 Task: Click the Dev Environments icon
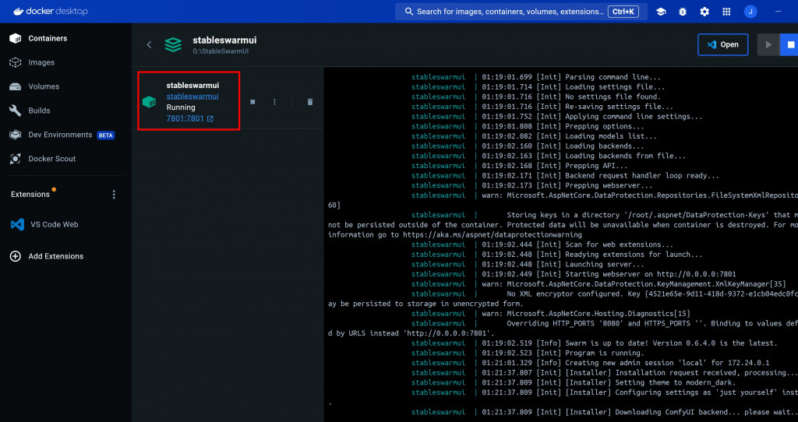[16, 135]
